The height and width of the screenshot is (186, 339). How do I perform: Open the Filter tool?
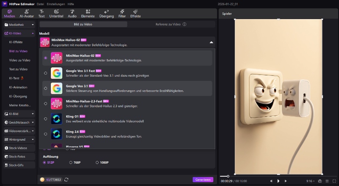[122, 14]
